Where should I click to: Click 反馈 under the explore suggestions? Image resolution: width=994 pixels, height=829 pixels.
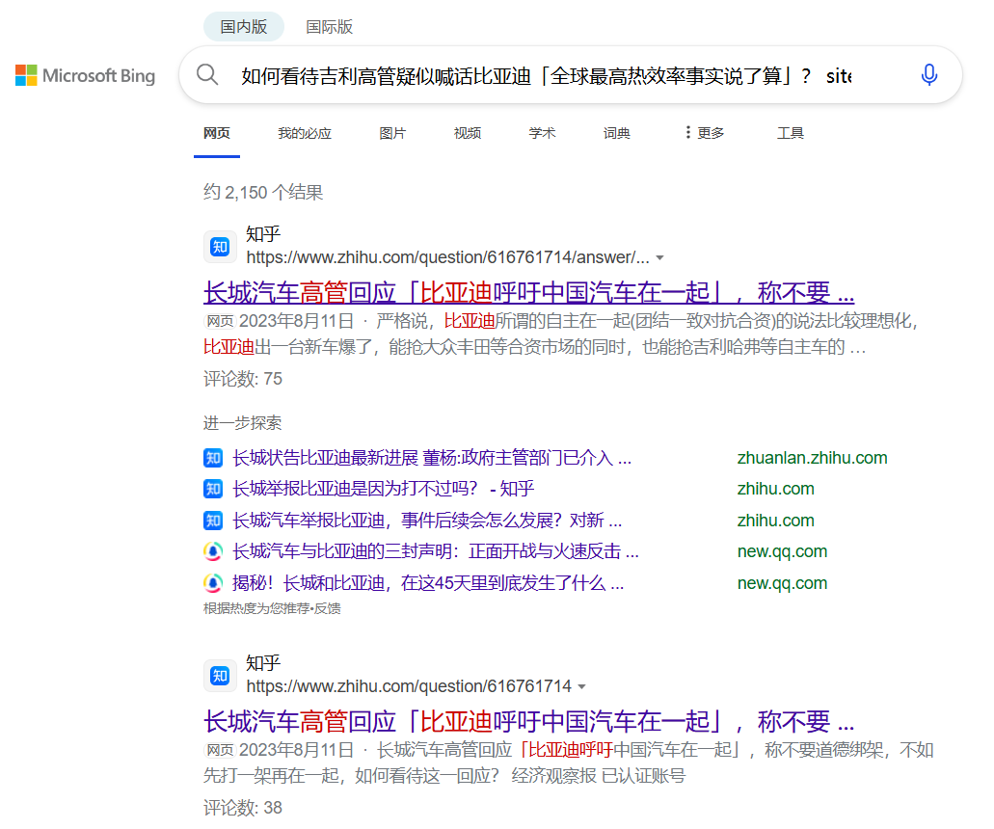328,608
